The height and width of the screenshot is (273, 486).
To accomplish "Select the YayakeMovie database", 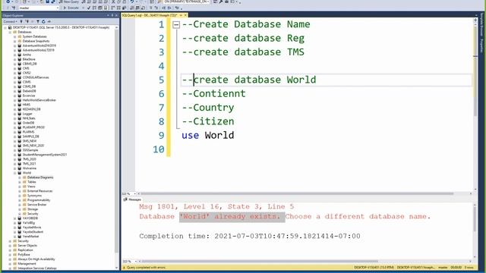I will 32,227.
